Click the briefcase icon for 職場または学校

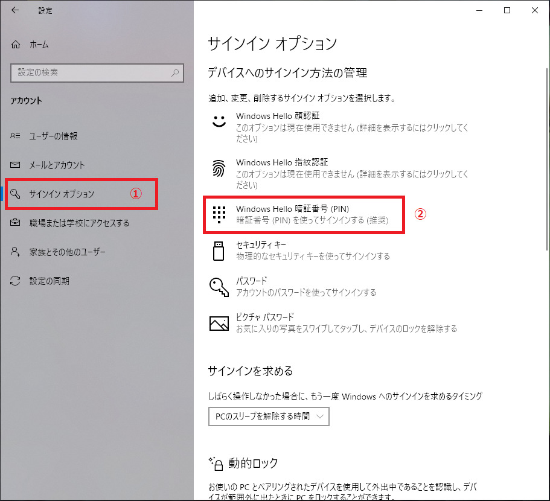click(15, 223)
